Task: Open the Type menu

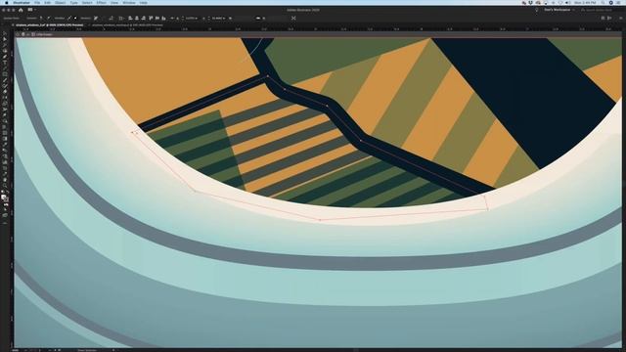Action: point(74,2)
